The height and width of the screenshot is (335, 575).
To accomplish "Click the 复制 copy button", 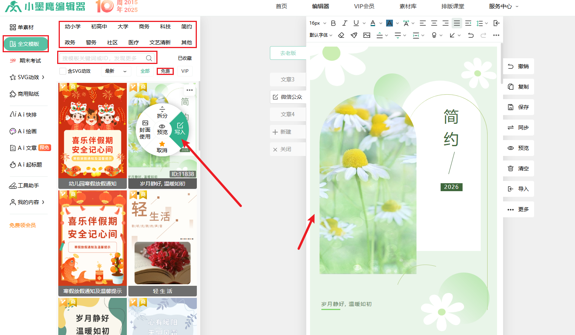I will 519,87.
